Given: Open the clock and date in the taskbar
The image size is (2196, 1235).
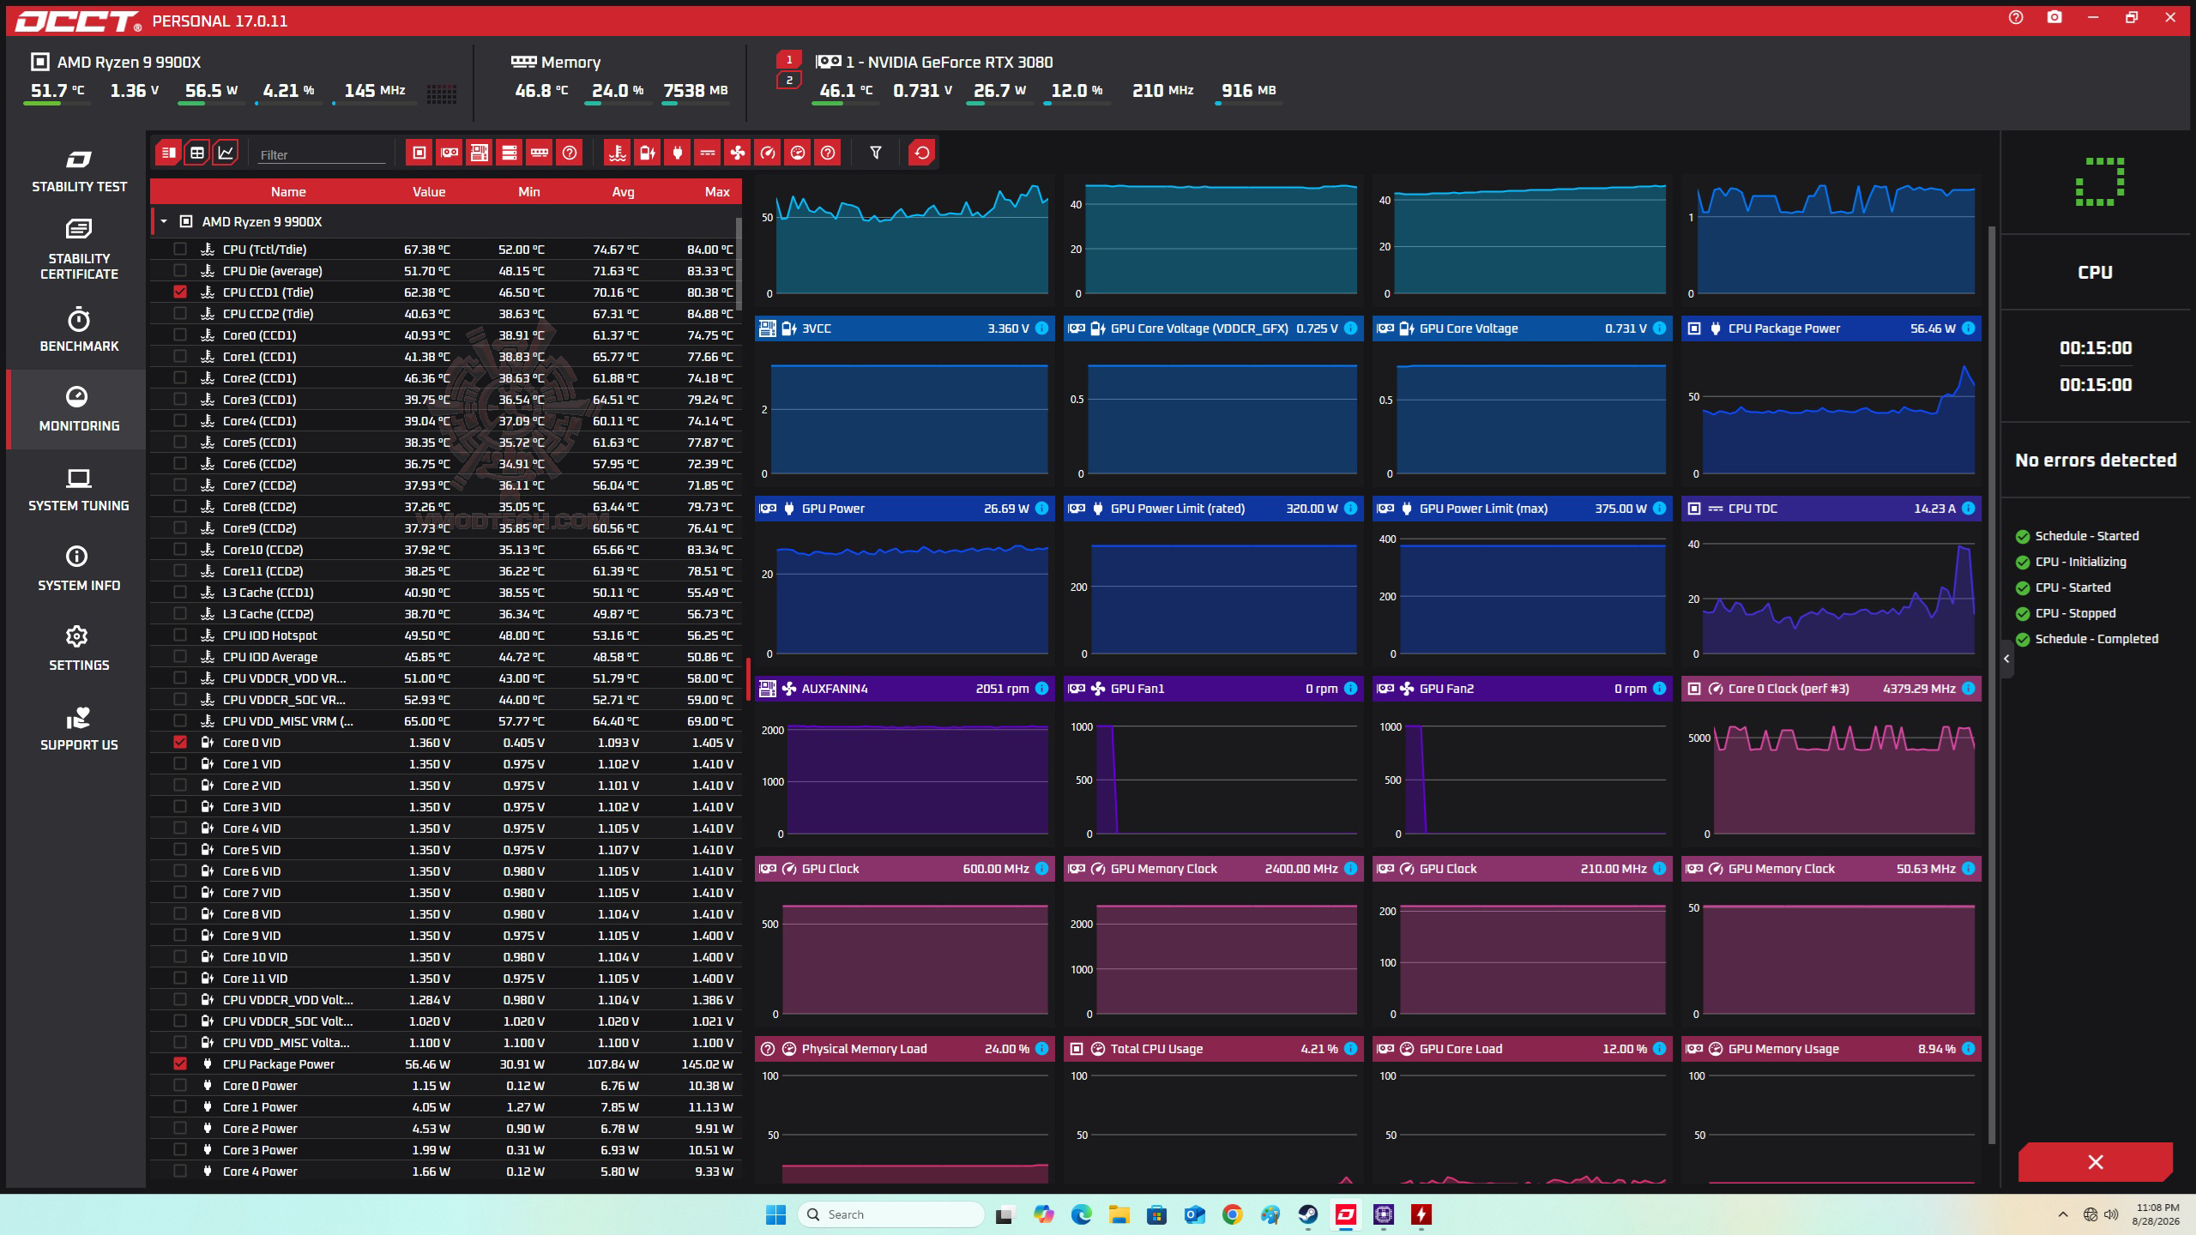Looking at the screenshot, I should (2157, 1214).
